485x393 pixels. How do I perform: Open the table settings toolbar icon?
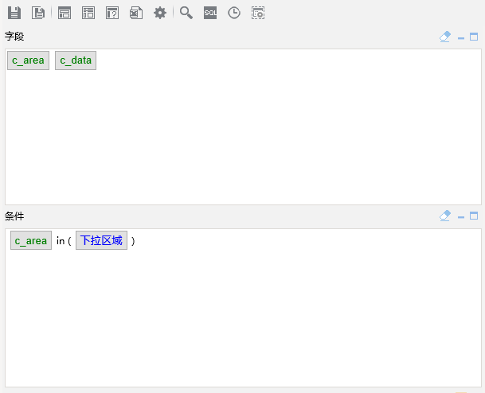click(x=88, y=13)
